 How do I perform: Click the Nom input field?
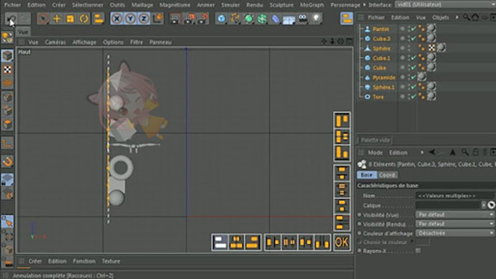pyautogui.click(x=454, y=196)
